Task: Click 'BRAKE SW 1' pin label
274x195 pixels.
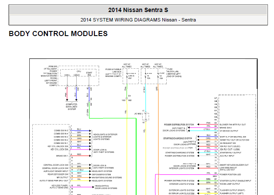Action: pyautogui.click(x=62, y=156)
